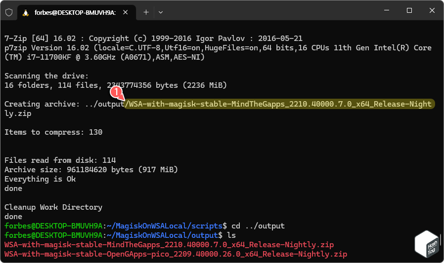This screenshot has height=263, width=444.
Task: Click the 'ls' command at the prompt
Action: (231, 235)
